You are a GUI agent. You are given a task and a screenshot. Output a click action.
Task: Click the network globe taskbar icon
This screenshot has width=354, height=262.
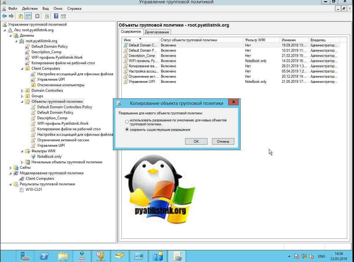[x=82, y=256]
